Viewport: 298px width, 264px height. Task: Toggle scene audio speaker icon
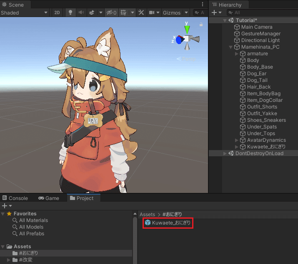click(x=81, y=13)
